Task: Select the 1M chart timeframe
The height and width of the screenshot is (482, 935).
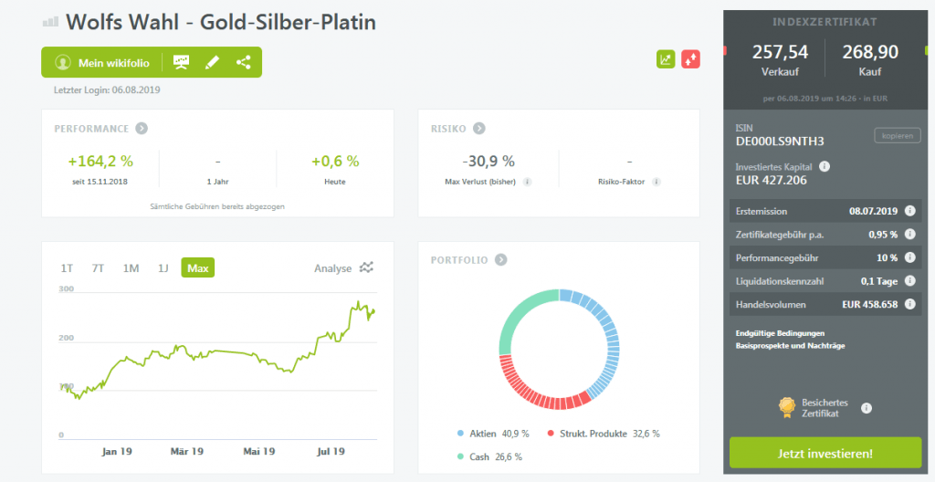Action: click(x=131, y=268)
